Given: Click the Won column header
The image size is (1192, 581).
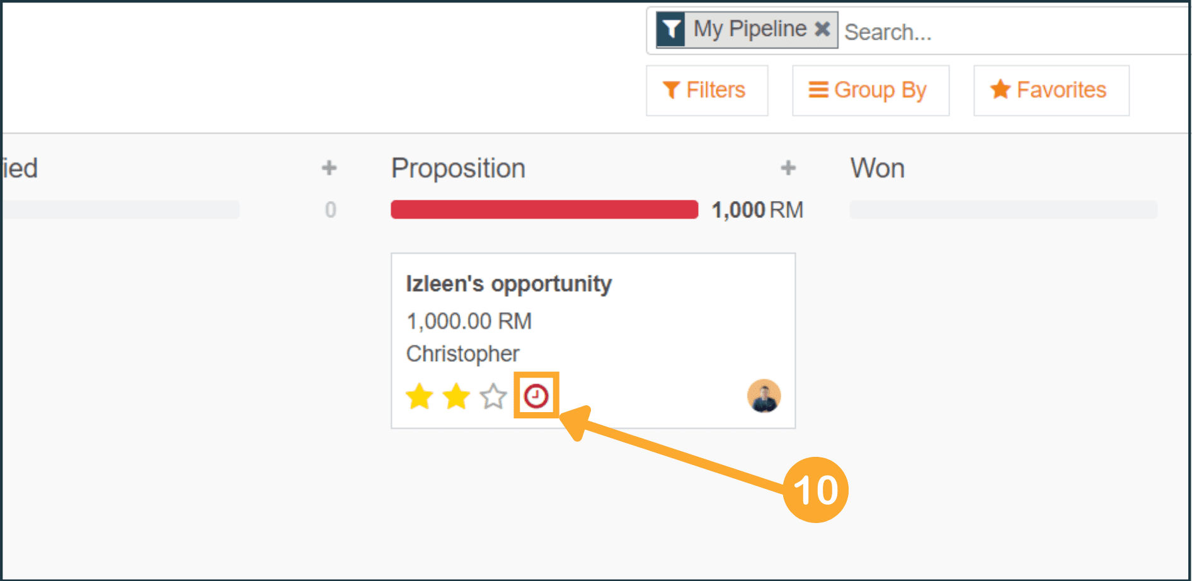Looking at the screenshot, I should 877,168.
